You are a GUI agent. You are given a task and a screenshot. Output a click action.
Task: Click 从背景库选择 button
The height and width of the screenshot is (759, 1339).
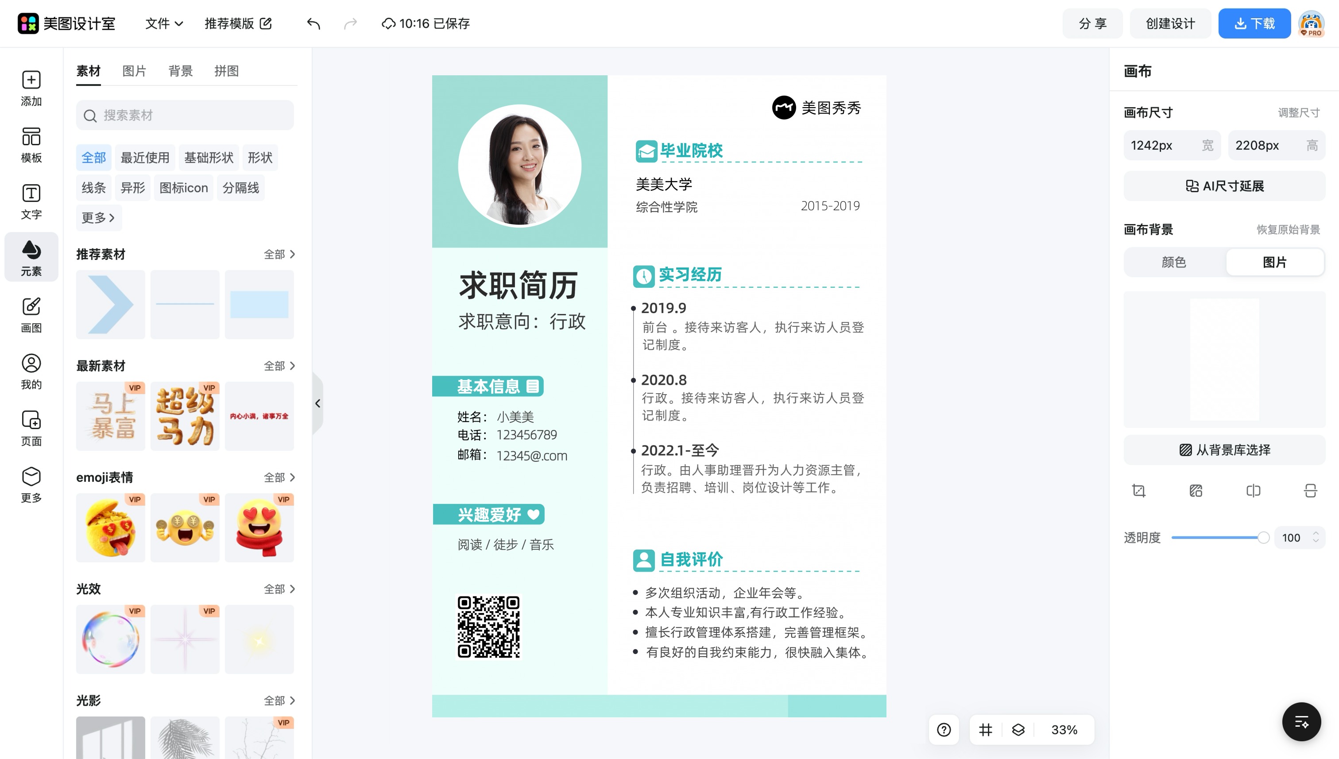pos(1224,450)
